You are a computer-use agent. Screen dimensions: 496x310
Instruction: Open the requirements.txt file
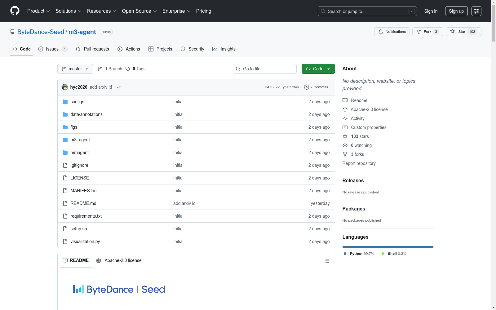(86, 216)
